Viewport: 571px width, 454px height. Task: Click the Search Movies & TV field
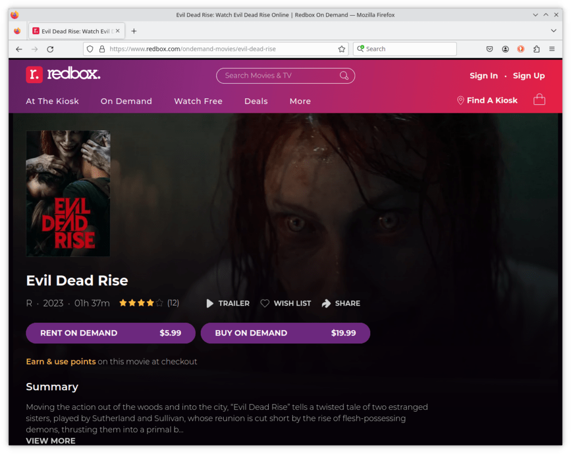[x=285, y=75]
